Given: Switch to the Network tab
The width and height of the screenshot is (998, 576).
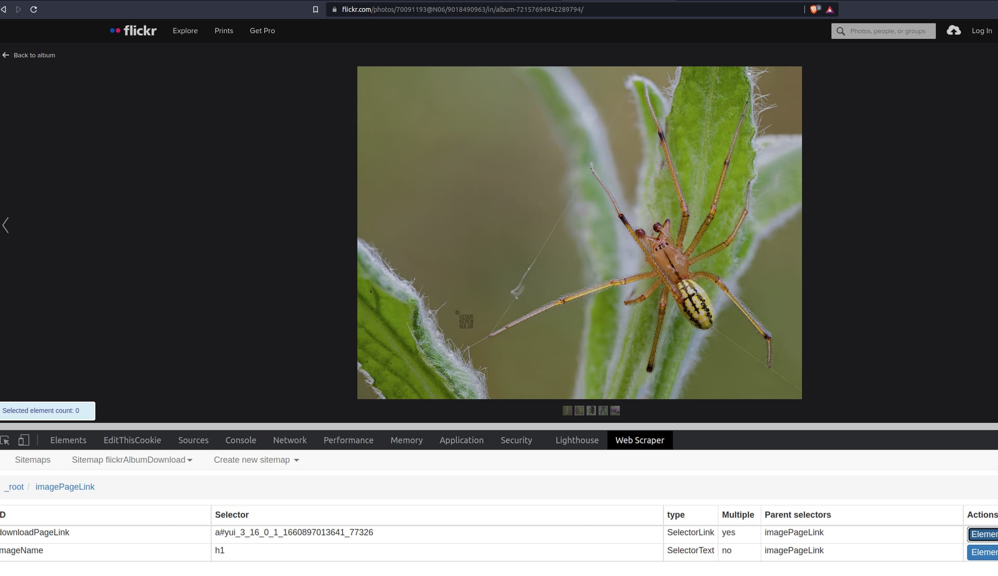Looking at the screenshot, I should (x=290, y=440).
